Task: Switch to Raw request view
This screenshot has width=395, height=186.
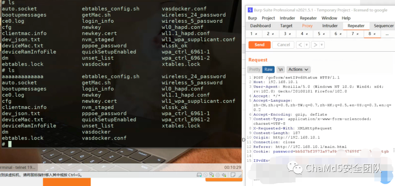Action: click(x=268, y=69)
